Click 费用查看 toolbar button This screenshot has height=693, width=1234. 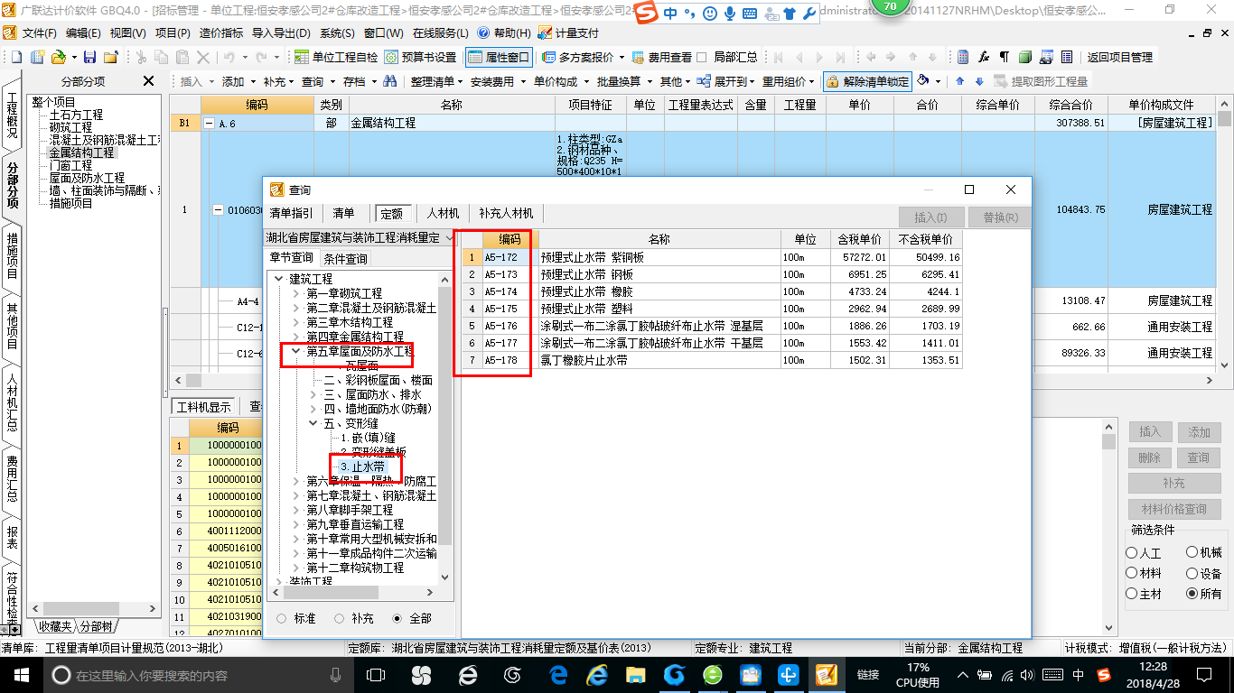click(x=662, y=57)
